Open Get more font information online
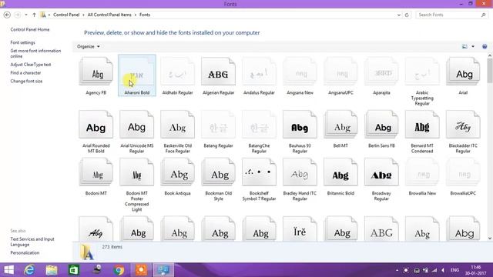The image size is (493, 277). tap(35, 53)
